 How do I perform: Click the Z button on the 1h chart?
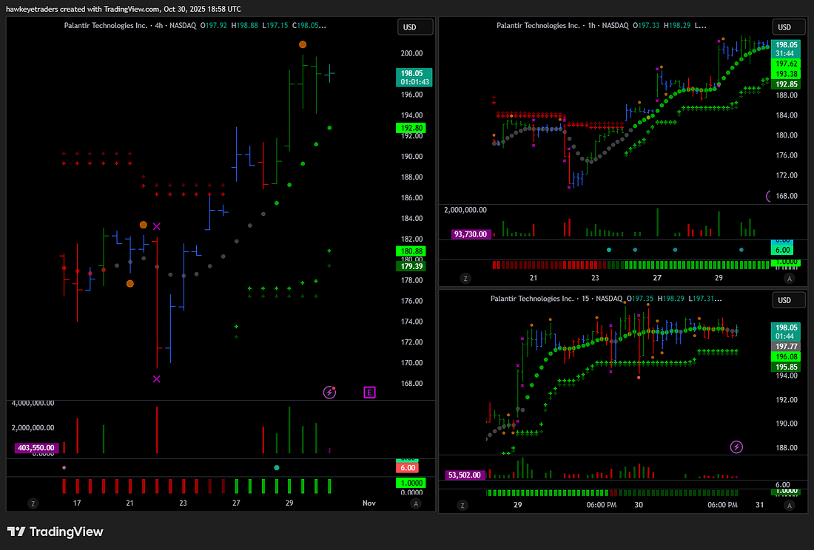pyautogui.click(x=465, y=279)
